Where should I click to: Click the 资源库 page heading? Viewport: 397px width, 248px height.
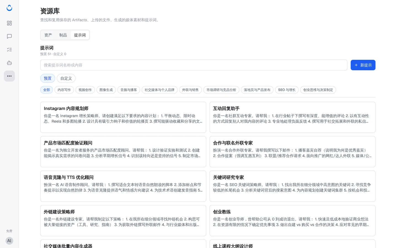(x=50, y=11)
